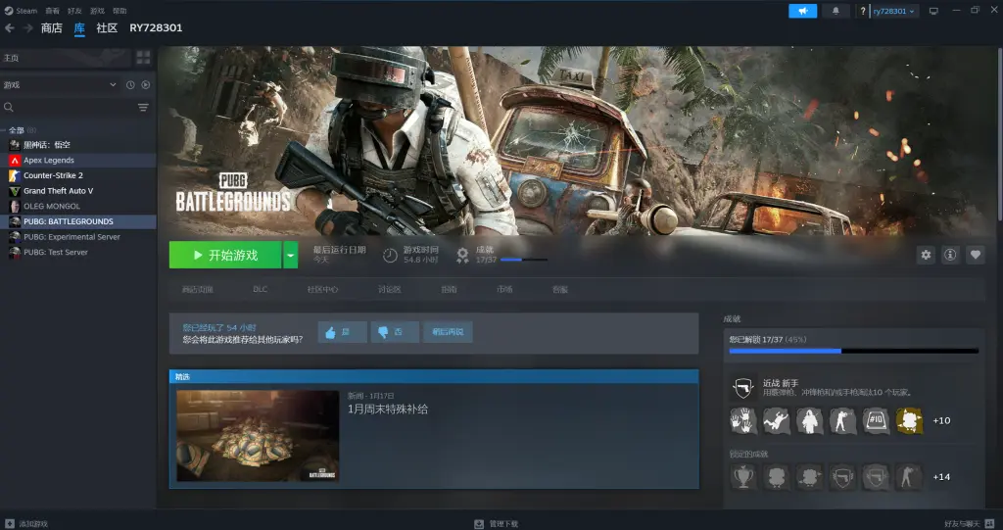Add PUBG to favorites heart
Screen dimensions: 1003x530
[976, 255]
